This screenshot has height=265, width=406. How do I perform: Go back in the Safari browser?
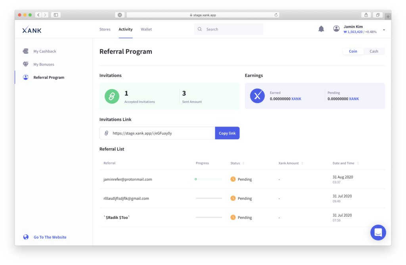[38, 15]
